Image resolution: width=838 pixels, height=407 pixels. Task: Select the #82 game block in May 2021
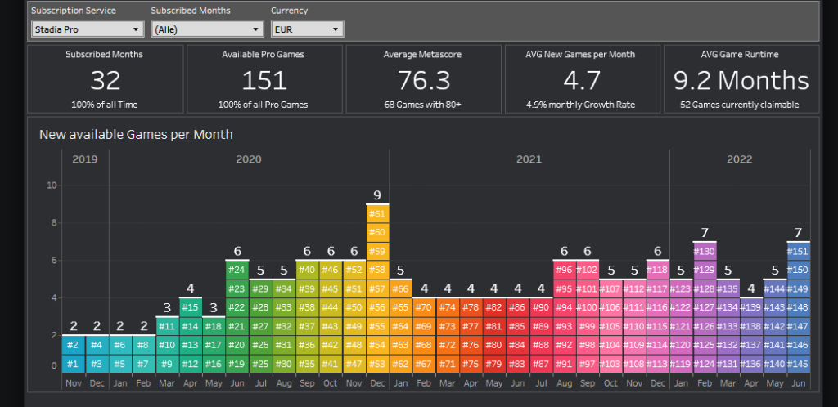point(493,307)
